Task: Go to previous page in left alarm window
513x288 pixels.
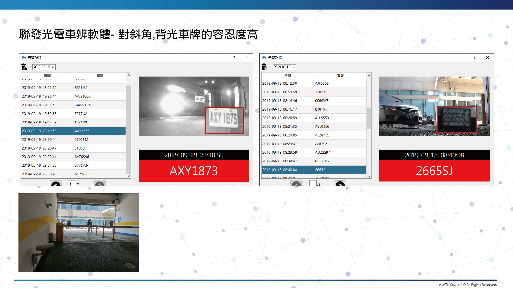Action: [56, 183]
